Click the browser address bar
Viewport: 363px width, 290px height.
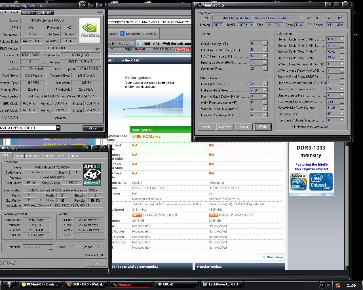(149, 22)
